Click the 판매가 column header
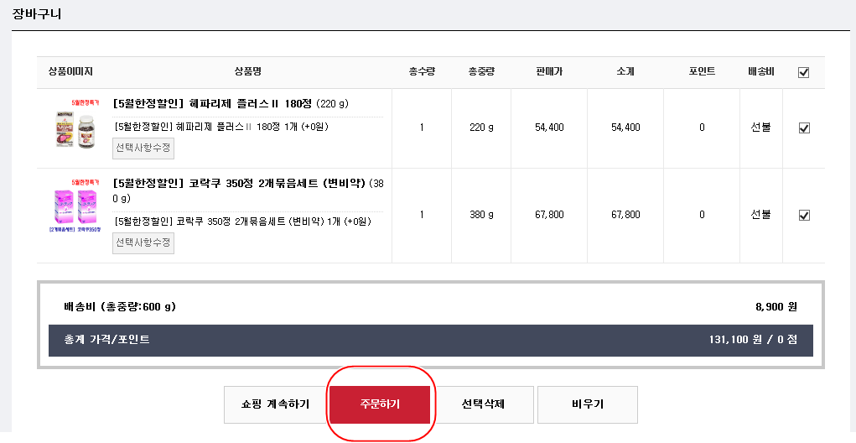Viewport: 856px width, 443px height. tap(549, 72)
